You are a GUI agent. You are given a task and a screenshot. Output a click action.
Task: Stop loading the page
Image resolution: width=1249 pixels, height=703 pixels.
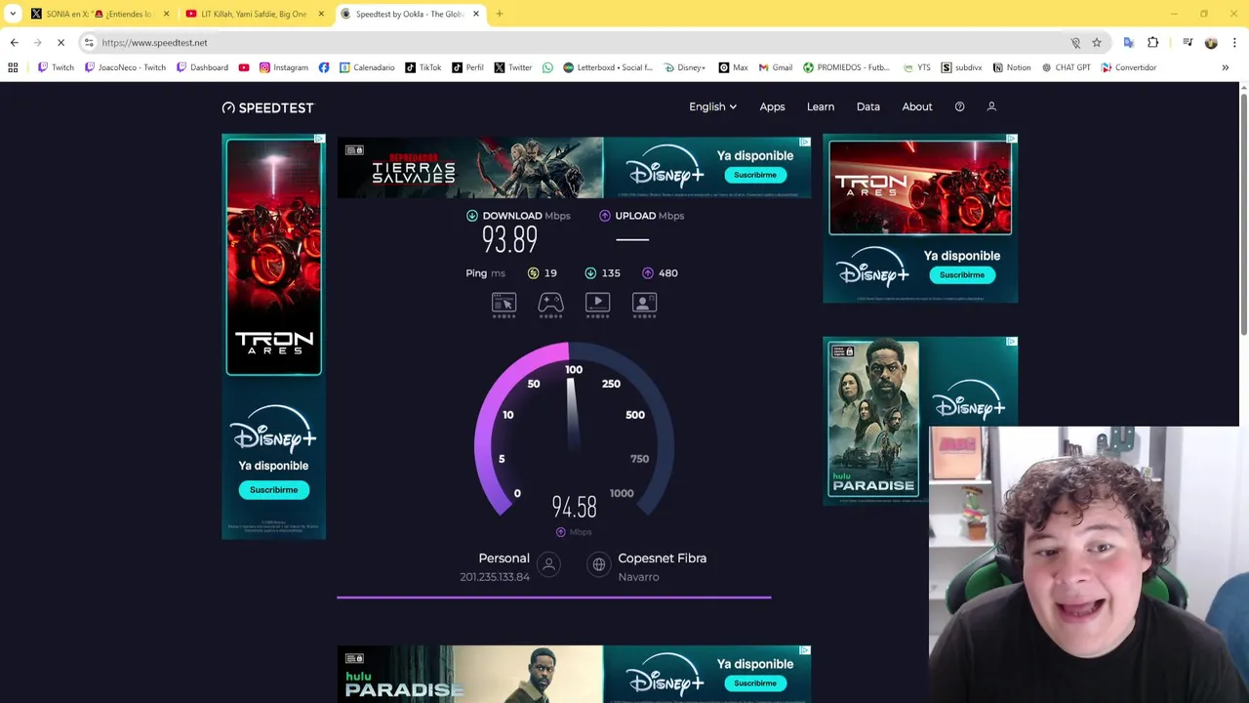coord(60,43)
